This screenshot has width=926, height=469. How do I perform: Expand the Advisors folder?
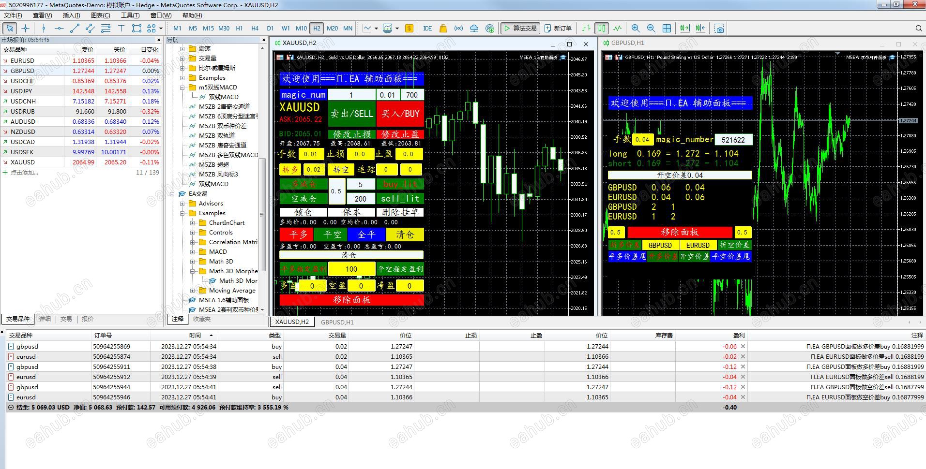182,204
